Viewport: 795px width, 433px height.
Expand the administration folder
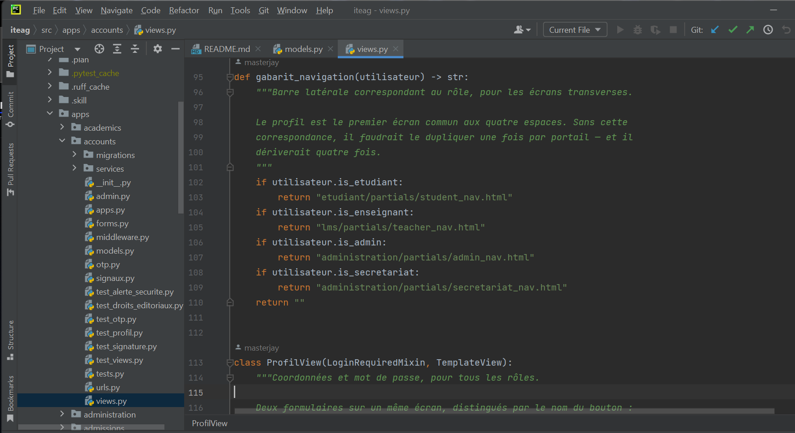click(62, 414)
